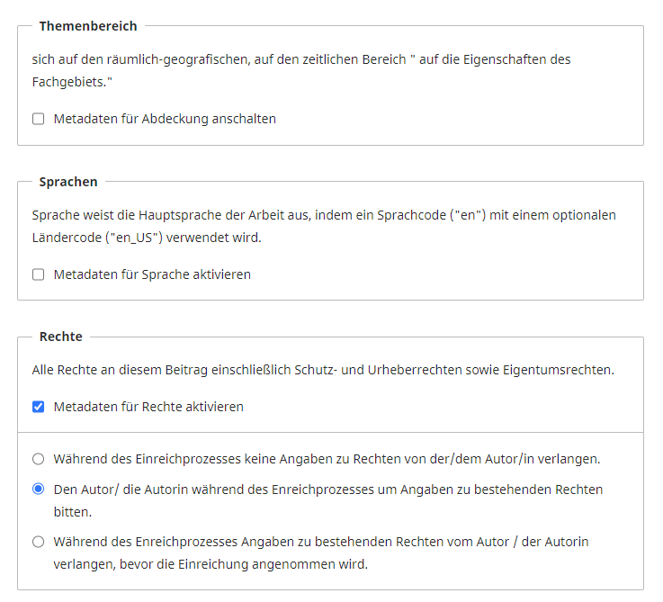Screen dimensions: 663x602
Task: Click the label 'Metadaten für Abdeckung anschalten'
Action: (x=165, y=119)
